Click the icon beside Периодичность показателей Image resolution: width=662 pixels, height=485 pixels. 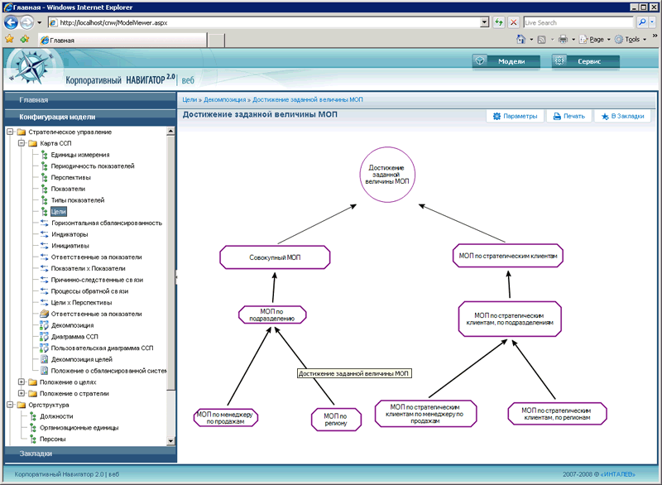pos(44,166)
